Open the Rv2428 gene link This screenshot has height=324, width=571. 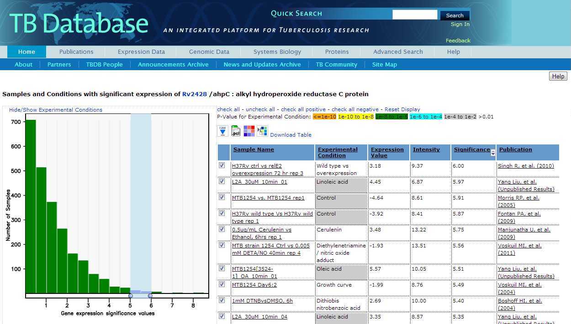click(x=195, y=94)
